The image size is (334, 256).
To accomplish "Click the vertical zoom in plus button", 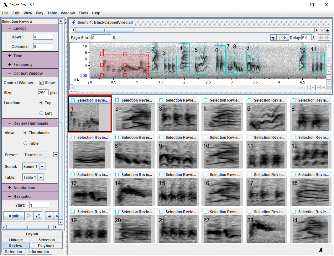I will tap(329, 72).
